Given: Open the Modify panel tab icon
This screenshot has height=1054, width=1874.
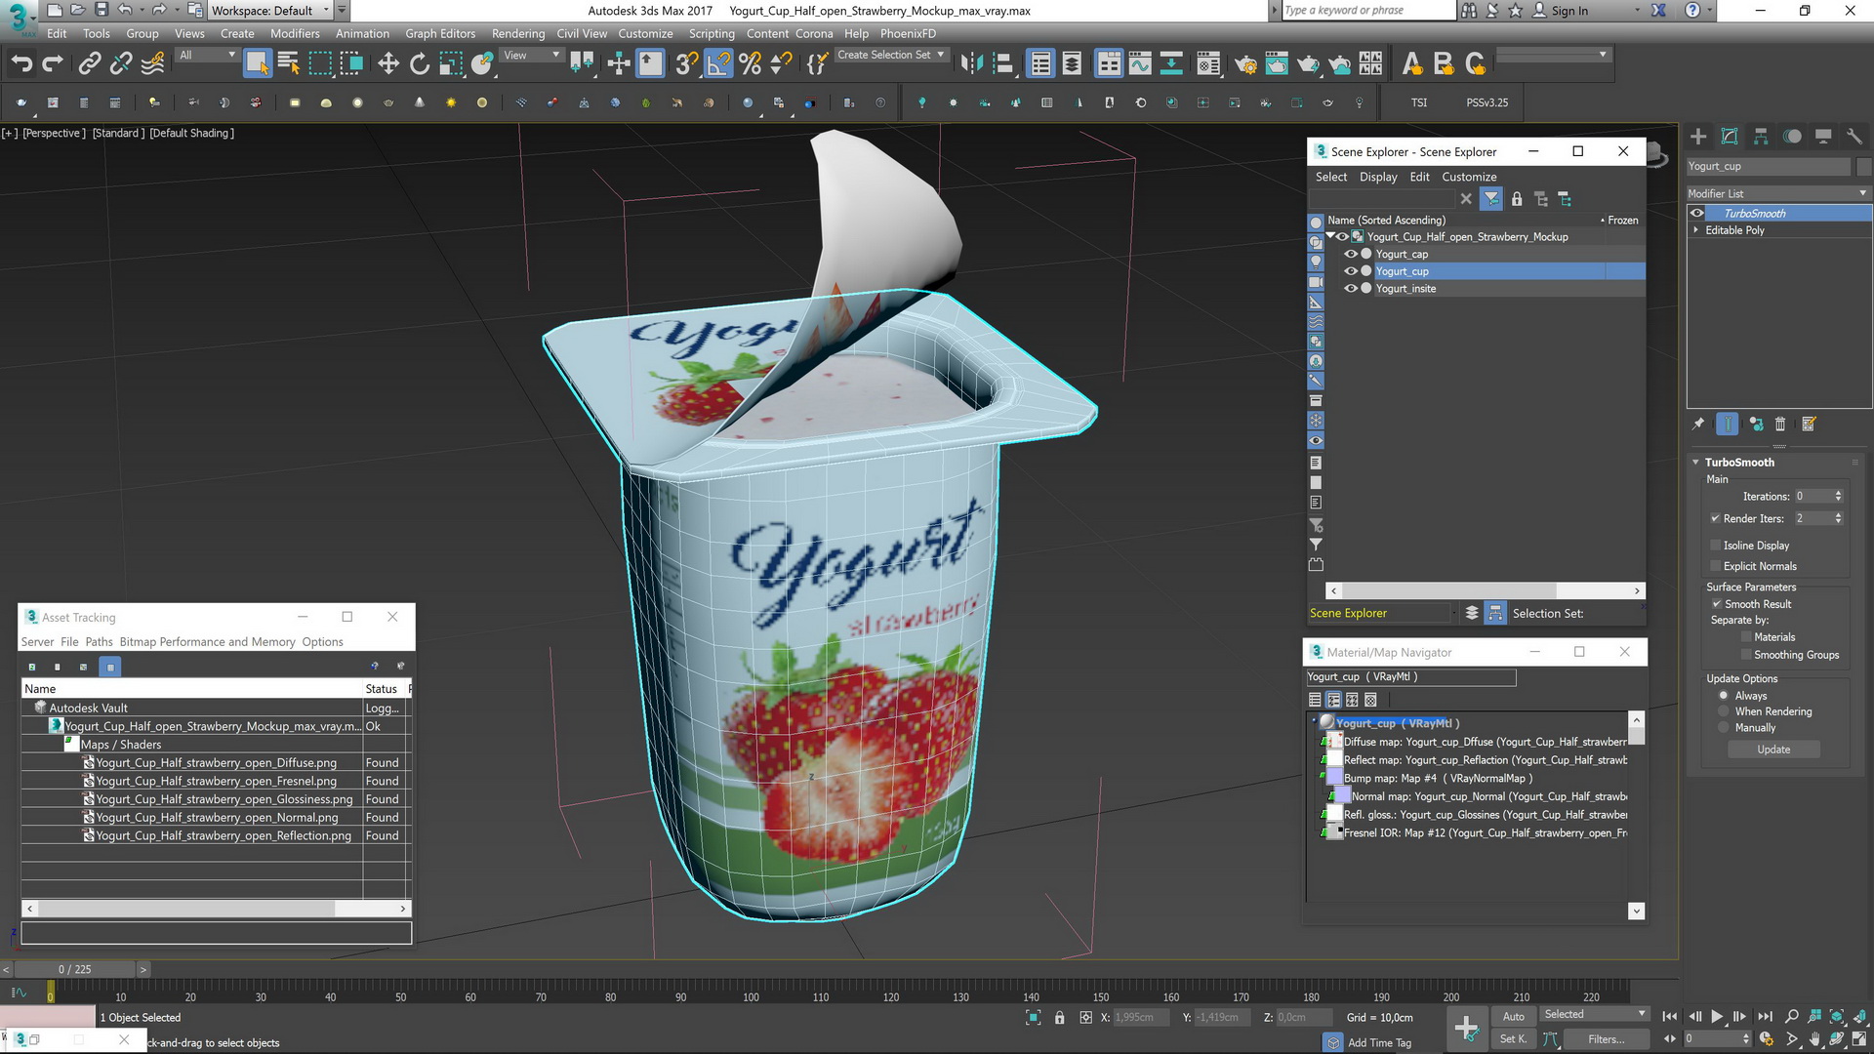Looking at the screenshot, I should (x=1730, y=137).
